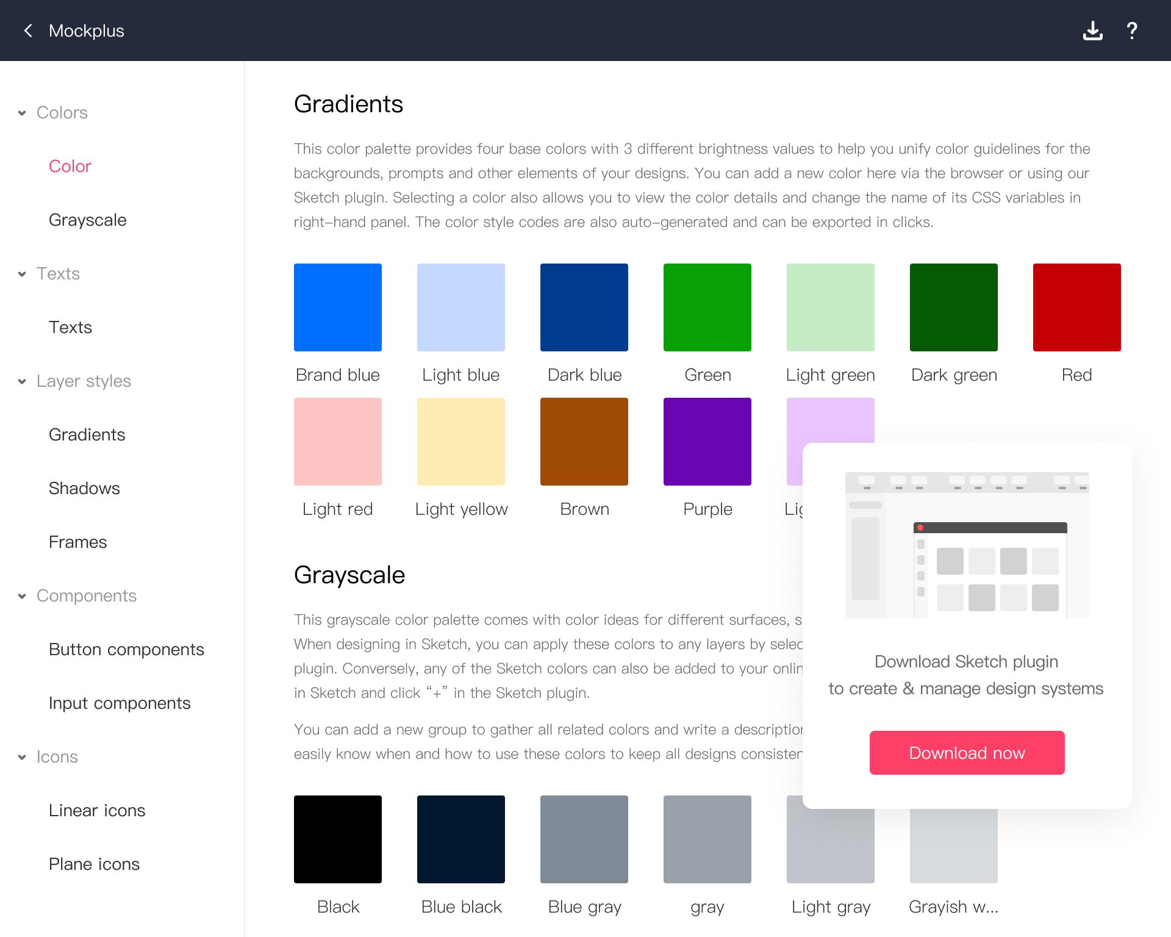Select the Brand blue swatch
Screen dimensions: 1171x937
[337, 307]
